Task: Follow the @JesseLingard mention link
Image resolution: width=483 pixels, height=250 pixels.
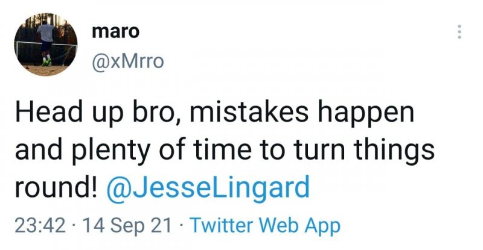Action: 208,187
